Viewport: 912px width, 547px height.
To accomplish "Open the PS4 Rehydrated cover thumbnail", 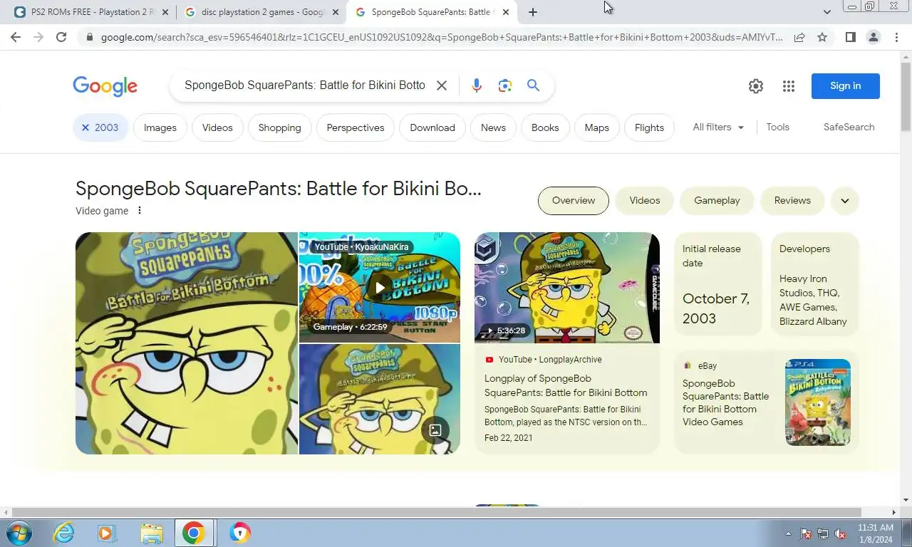I will click(818, 402).
